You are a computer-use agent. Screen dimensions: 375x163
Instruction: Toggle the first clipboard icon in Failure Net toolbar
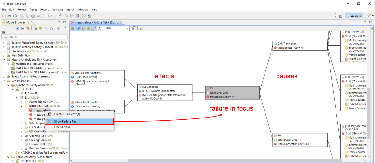coord(83,28)
